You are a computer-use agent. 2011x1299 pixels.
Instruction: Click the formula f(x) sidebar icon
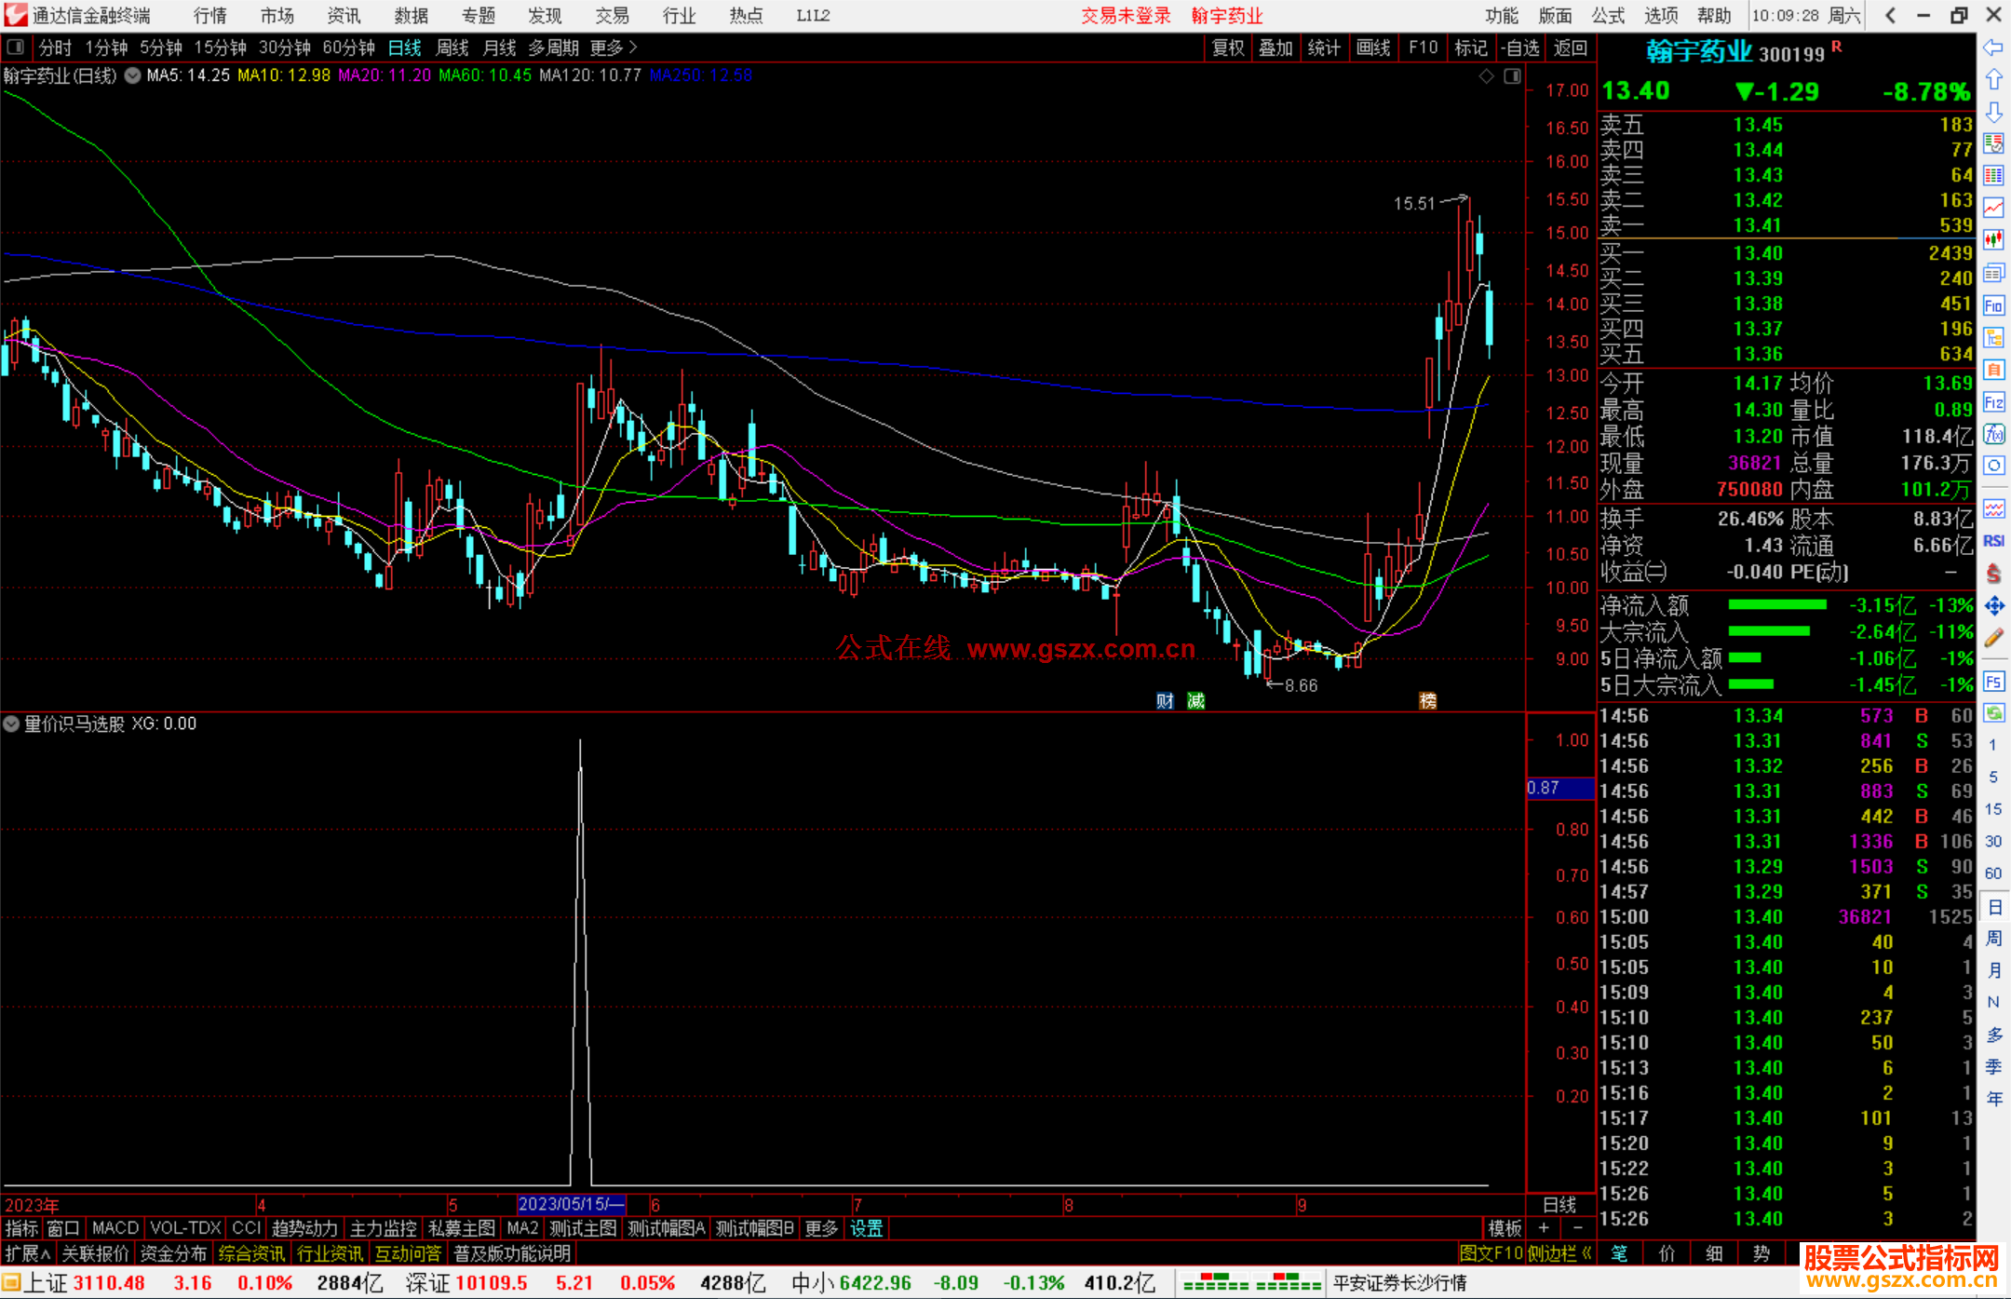(x=1993, y=434)
